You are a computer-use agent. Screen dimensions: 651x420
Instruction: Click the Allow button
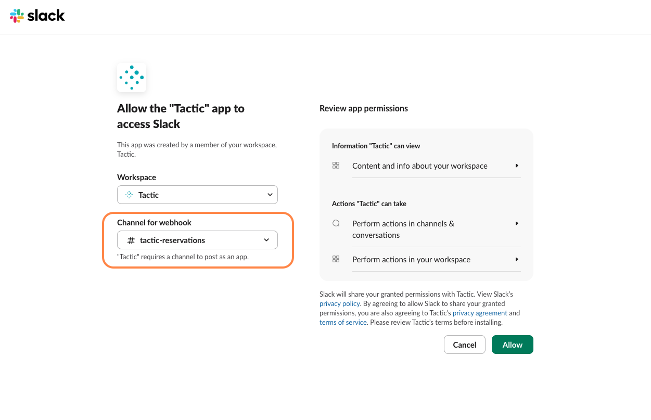pyautogui.click(x=512, y=345)
